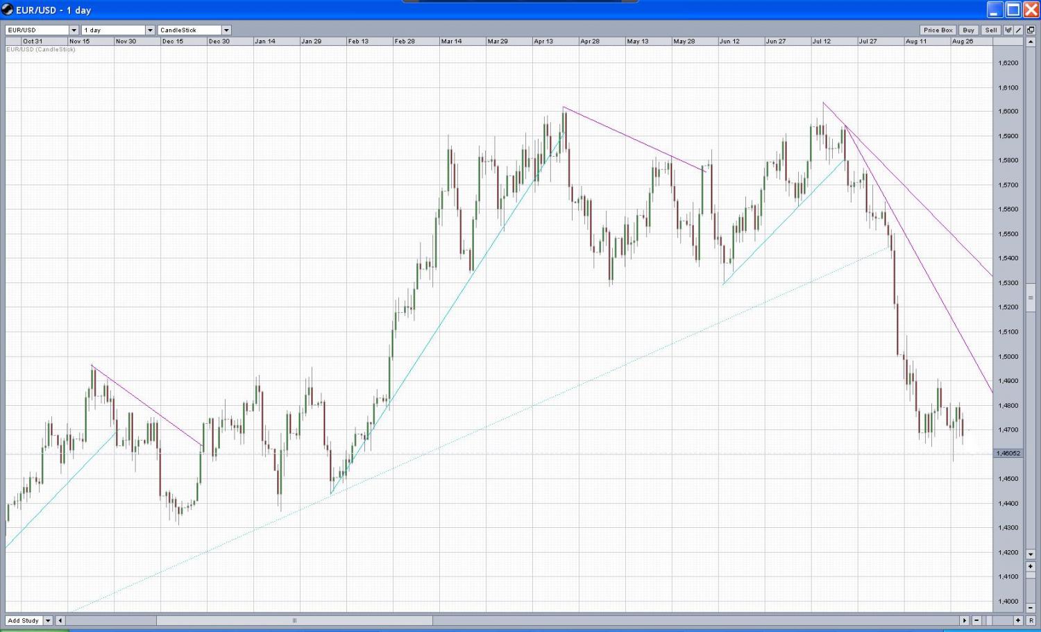Click the 1,6000 price axis label
The image size is (1041, 632).
tap(1008, 111)
